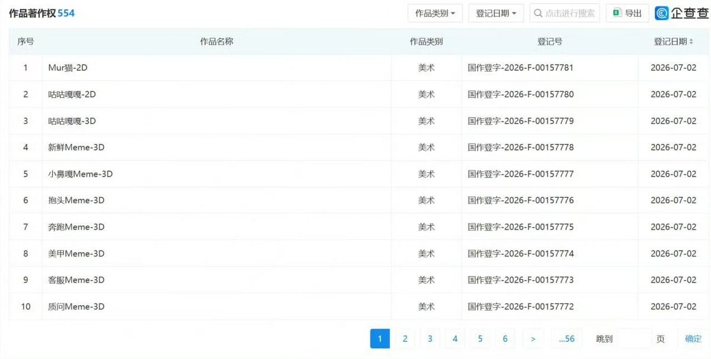Click the 导出 export button label
The image size is (711, 359).
tap(633, 13)
